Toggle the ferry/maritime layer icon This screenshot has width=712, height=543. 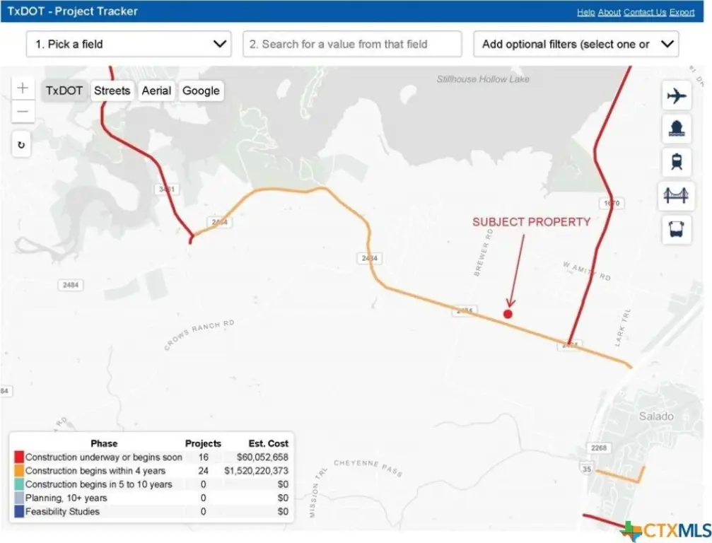tap(677, 129)
